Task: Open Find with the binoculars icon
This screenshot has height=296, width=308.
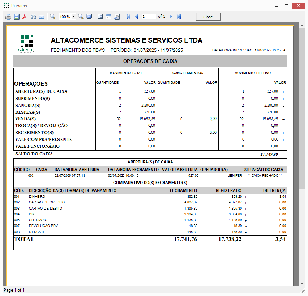Action: (33, 17)
